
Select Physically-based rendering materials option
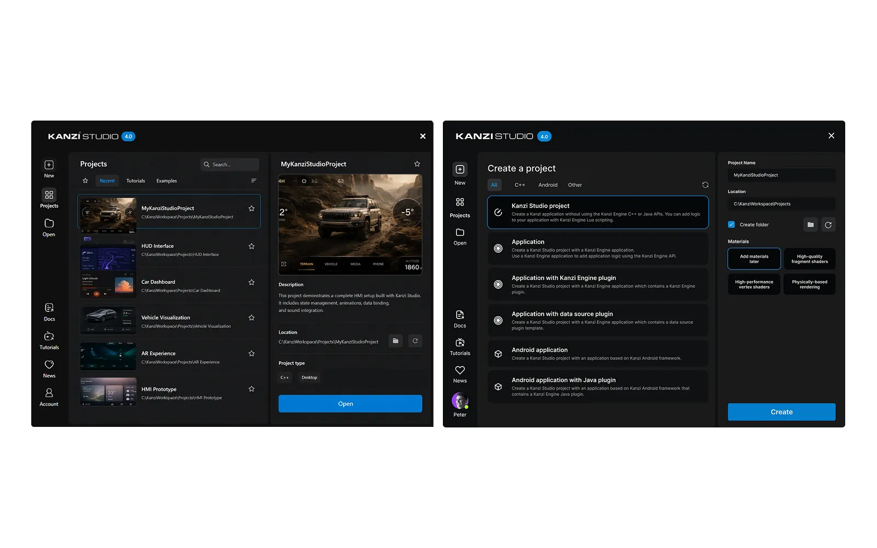tap(810, 284)
